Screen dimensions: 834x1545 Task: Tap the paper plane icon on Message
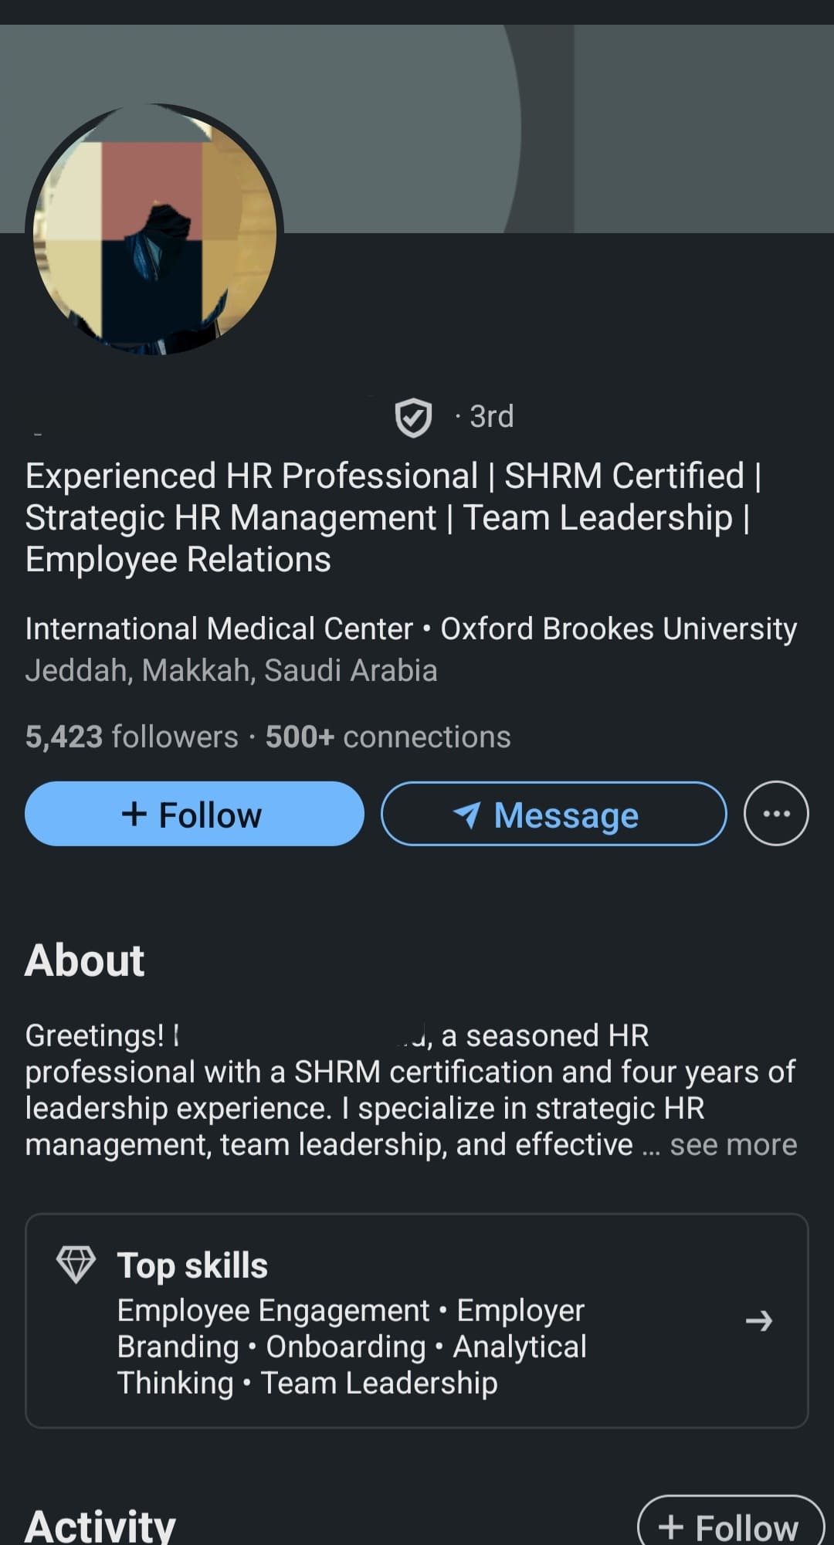[466, 815]
